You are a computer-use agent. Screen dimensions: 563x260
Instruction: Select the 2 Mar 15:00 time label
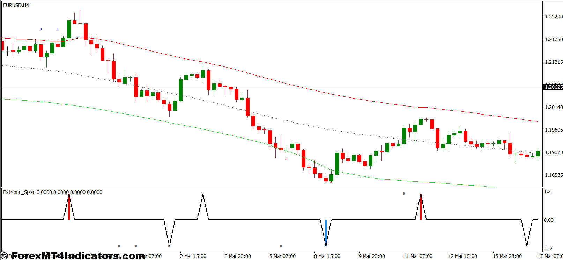point(193,256)
